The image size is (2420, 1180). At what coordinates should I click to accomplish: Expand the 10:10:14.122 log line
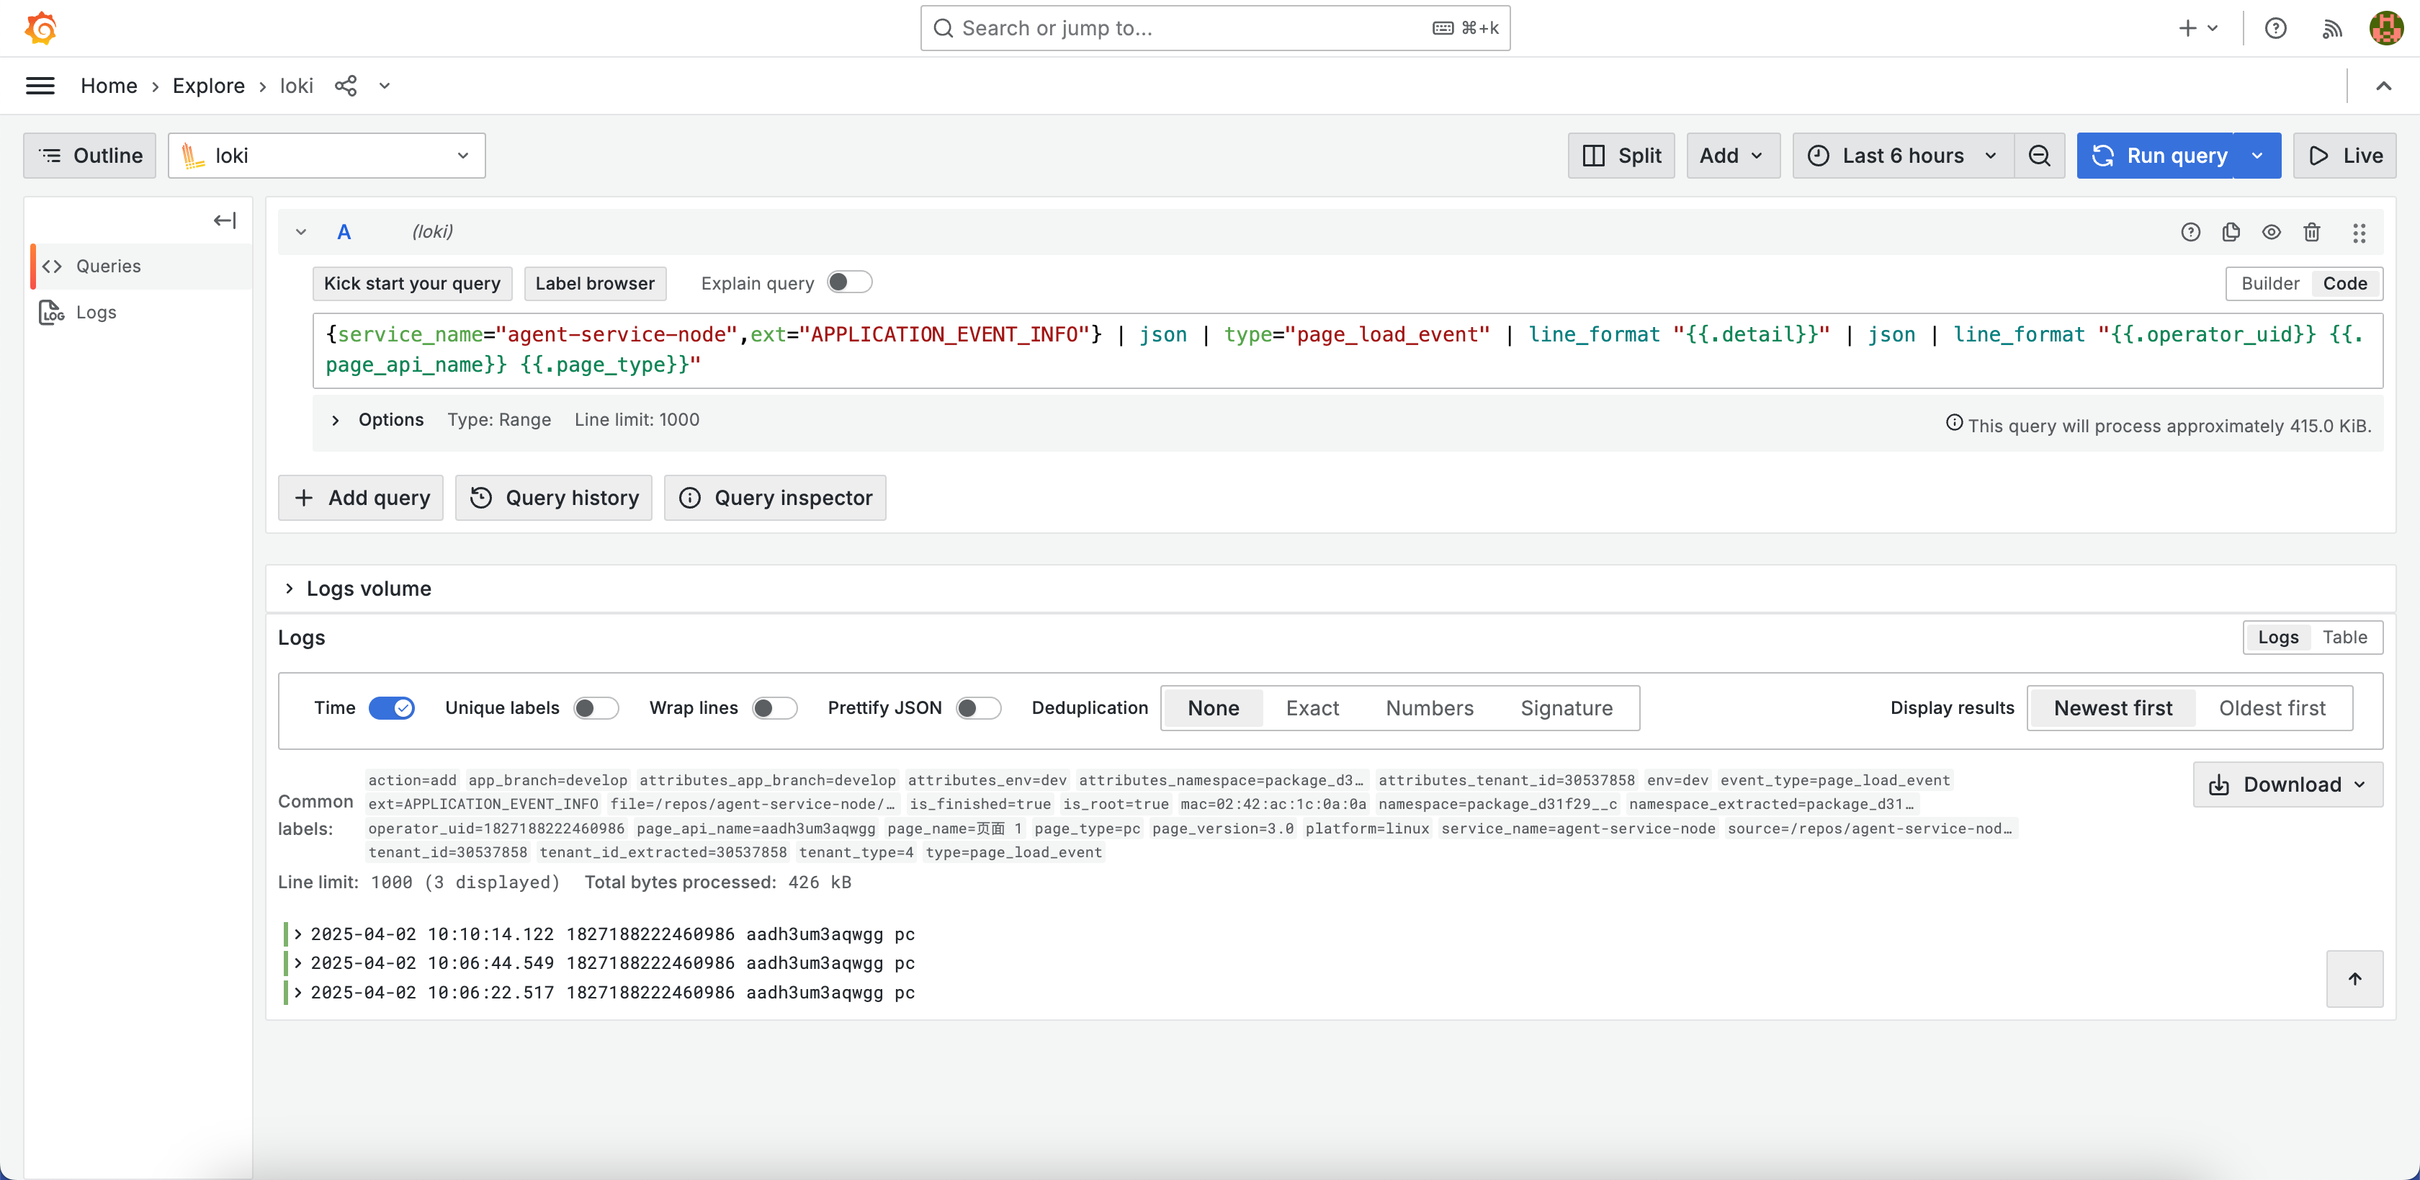[297, 934]
